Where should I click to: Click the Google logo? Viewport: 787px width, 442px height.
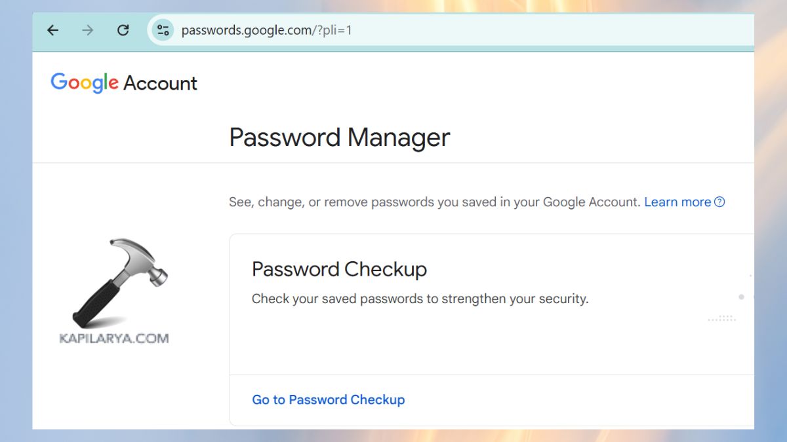point(85,82)
